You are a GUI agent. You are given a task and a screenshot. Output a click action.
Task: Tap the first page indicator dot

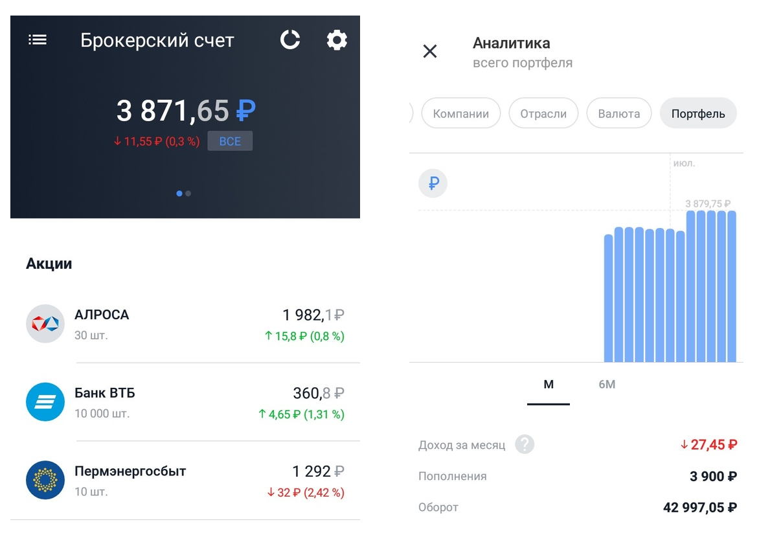pyautogui.click(x=179, y=194)
